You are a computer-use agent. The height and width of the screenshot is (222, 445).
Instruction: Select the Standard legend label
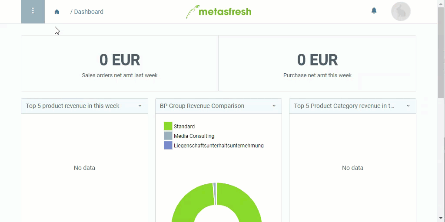(x=184, y=127)
